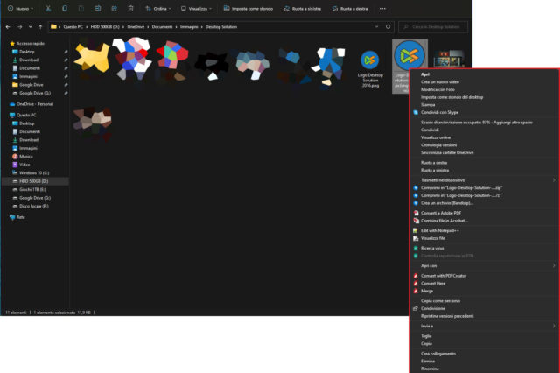Go forward with the right arrow
560x373 pixels.
pyautogui.click(x=19, y=27)
